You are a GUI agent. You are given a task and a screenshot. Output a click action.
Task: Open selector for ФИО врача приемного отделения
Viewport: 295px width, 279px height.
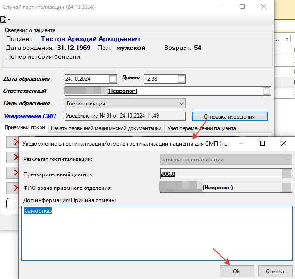[x=287, y=188]
